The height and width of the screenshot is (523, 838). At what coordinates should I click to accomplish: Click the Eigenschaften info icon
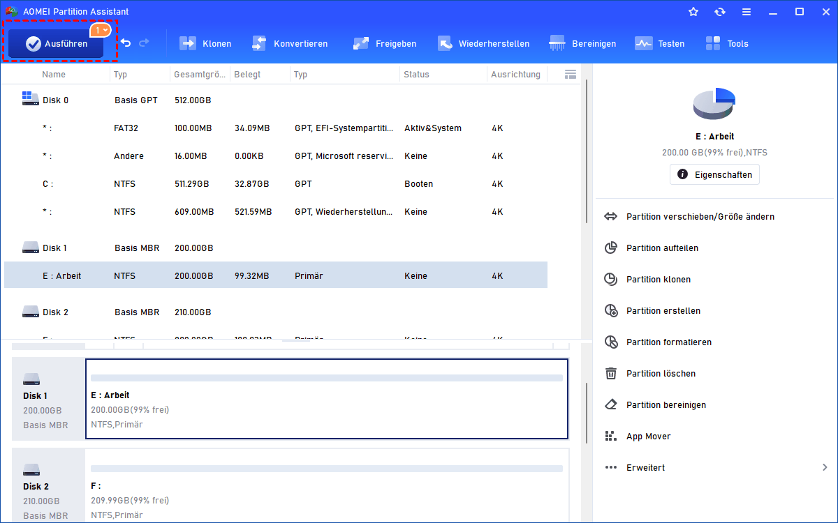tap(683, 174)
